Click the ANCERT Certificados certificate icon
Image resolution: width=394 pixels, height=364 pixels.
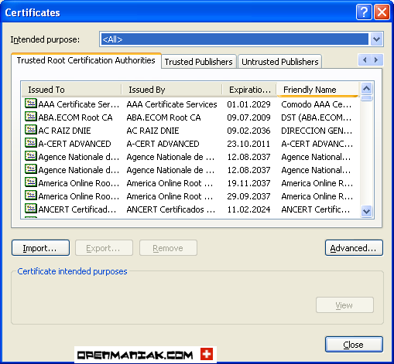click(x=31, y=209)
